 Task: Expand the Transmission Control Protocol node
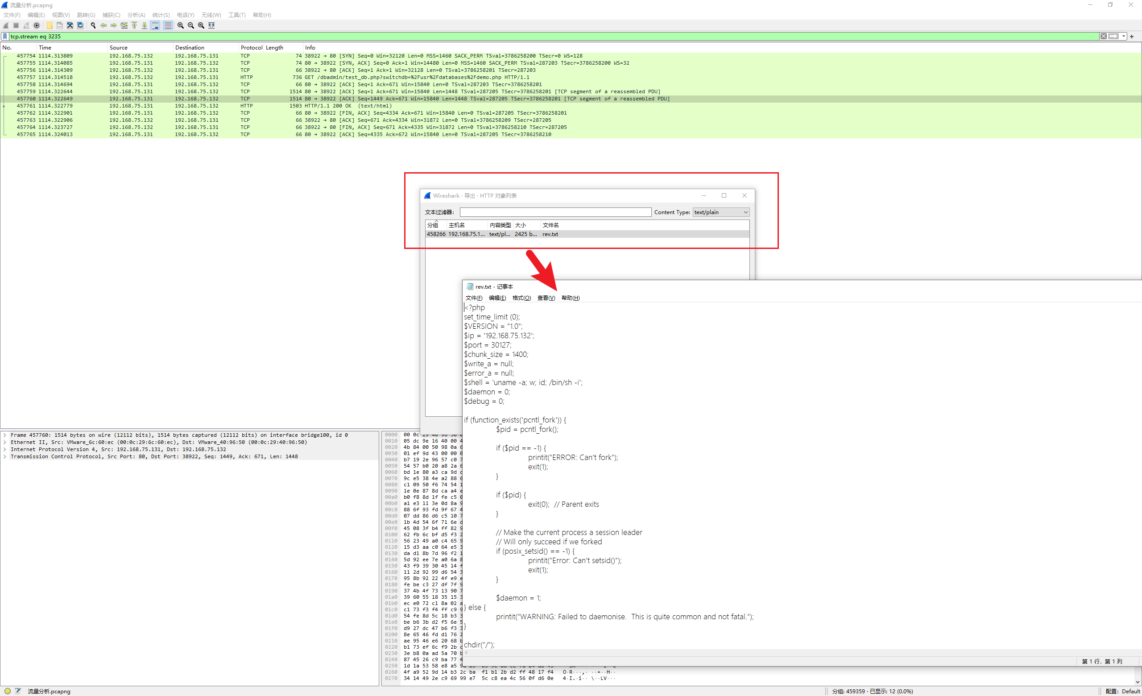[x=5, y=457]
